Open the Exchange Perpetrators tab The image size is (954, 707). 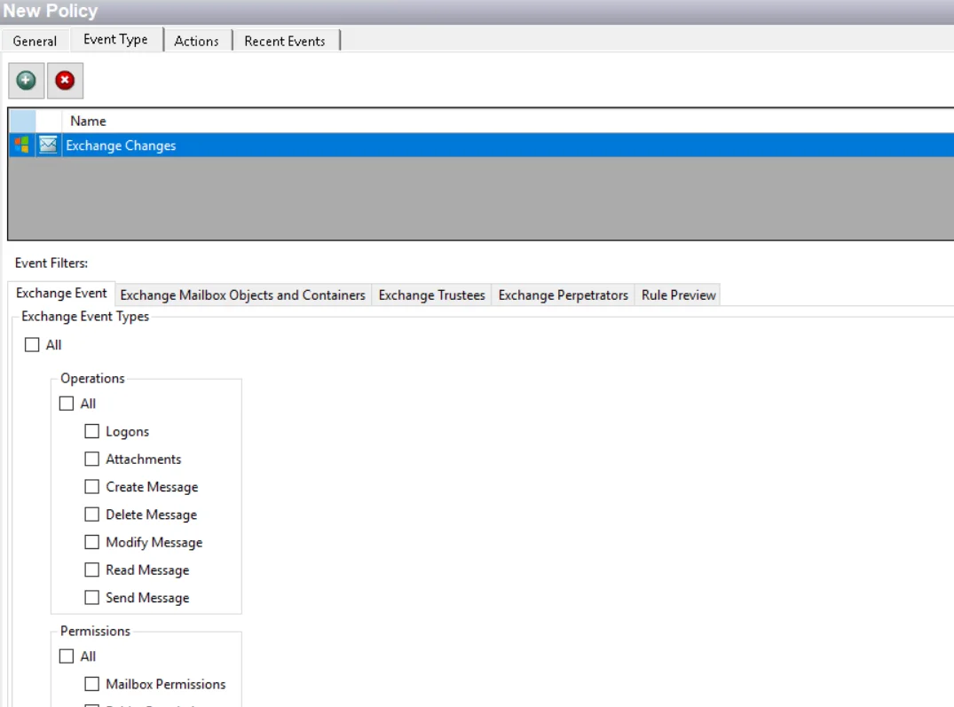(563, 295)
